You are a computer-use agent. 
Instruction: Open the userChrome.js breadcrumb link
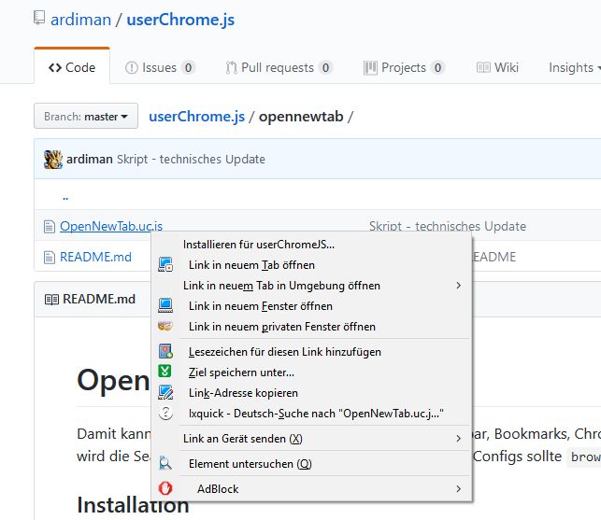point(196,117)
